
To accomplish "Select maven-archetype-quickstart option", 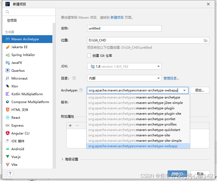I will 138,130.
